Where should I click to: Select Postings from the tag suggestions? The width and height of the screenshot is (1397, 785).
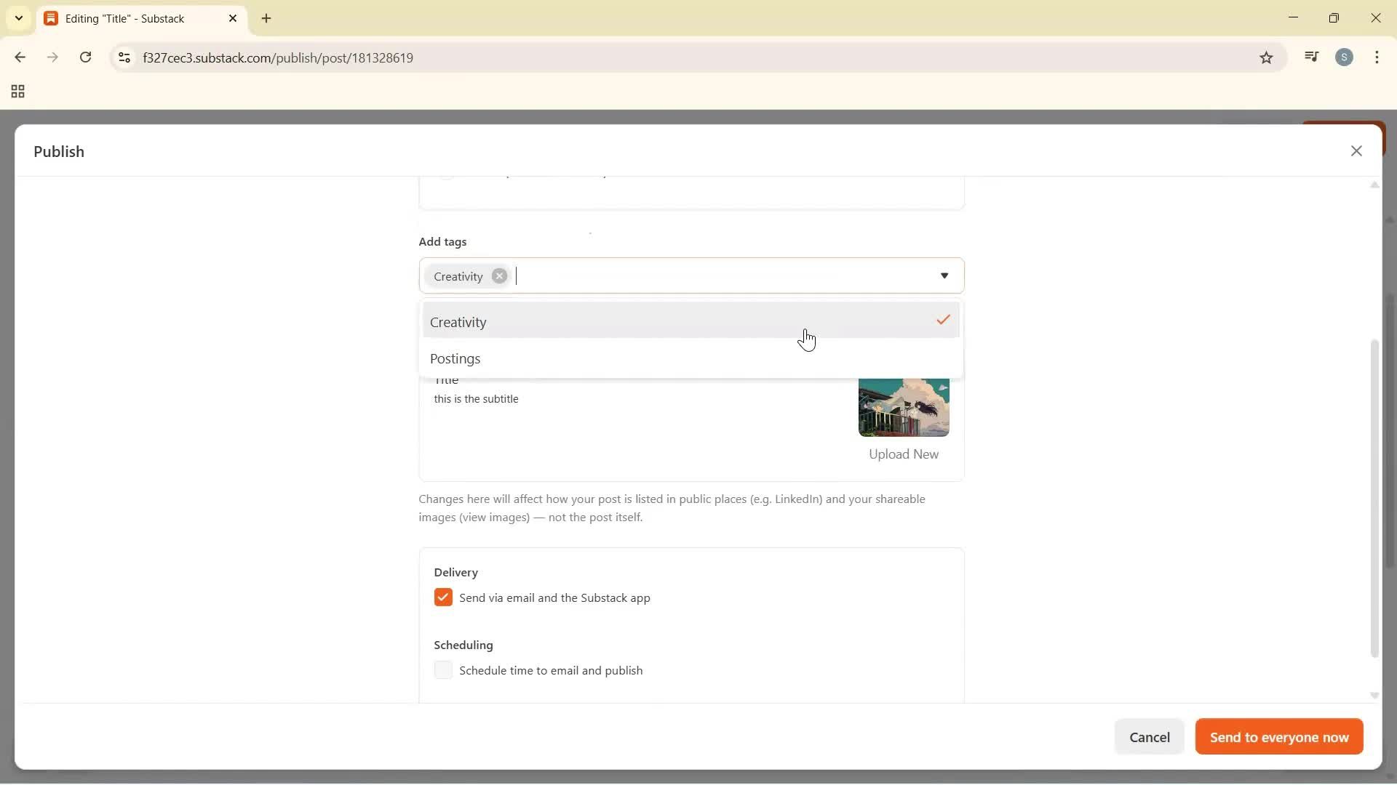(x=456, y=358)
